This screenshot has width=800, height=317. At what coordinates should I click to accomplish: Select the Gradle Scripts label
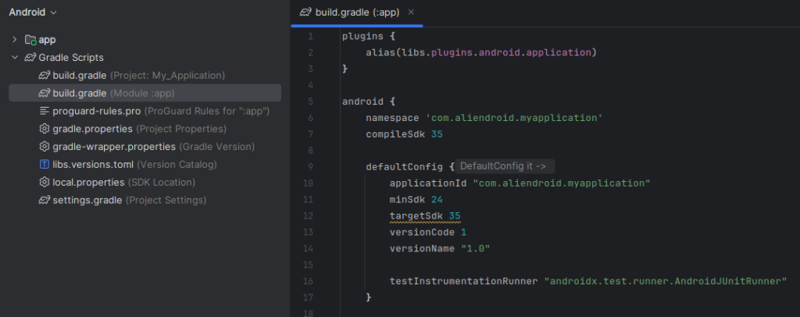[x=71, y=58]
